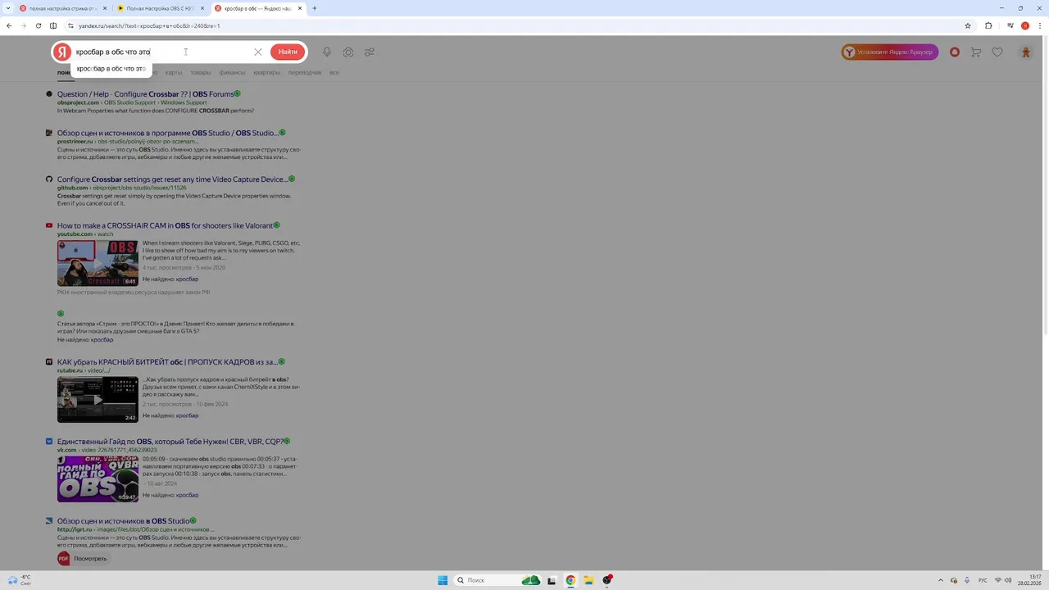This screenshot has height=590, width=1049.
Task: Expand the tab search dropdown arrow
Action: (7, 8)
